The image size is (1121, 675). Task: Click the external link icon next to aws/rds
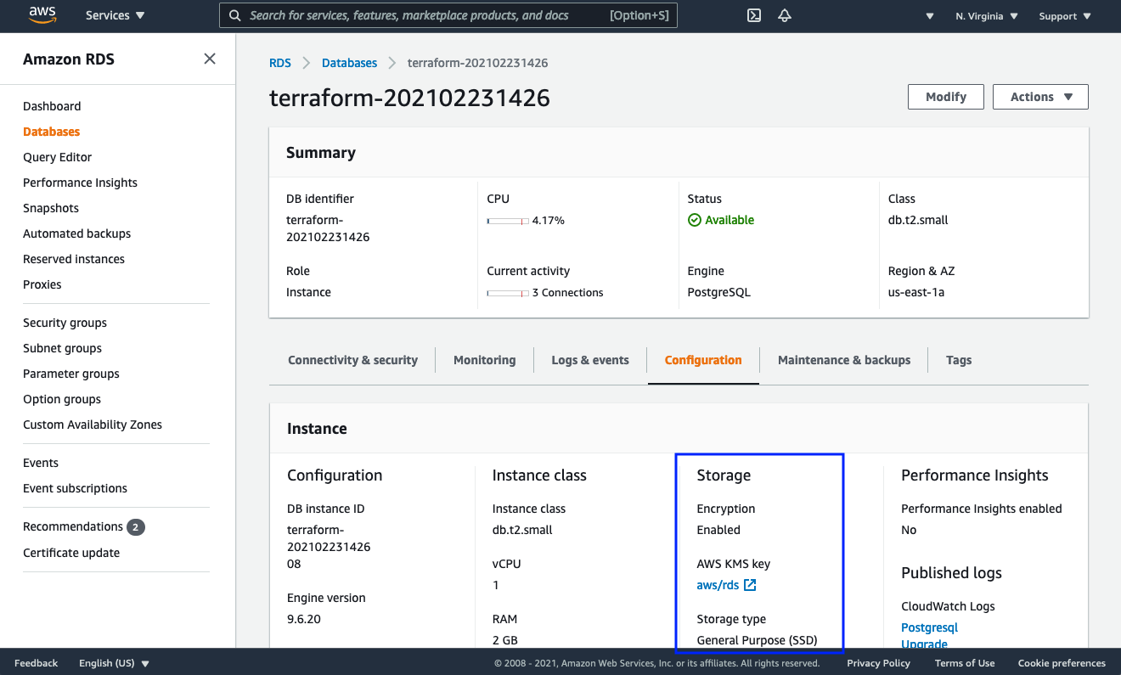750,585
